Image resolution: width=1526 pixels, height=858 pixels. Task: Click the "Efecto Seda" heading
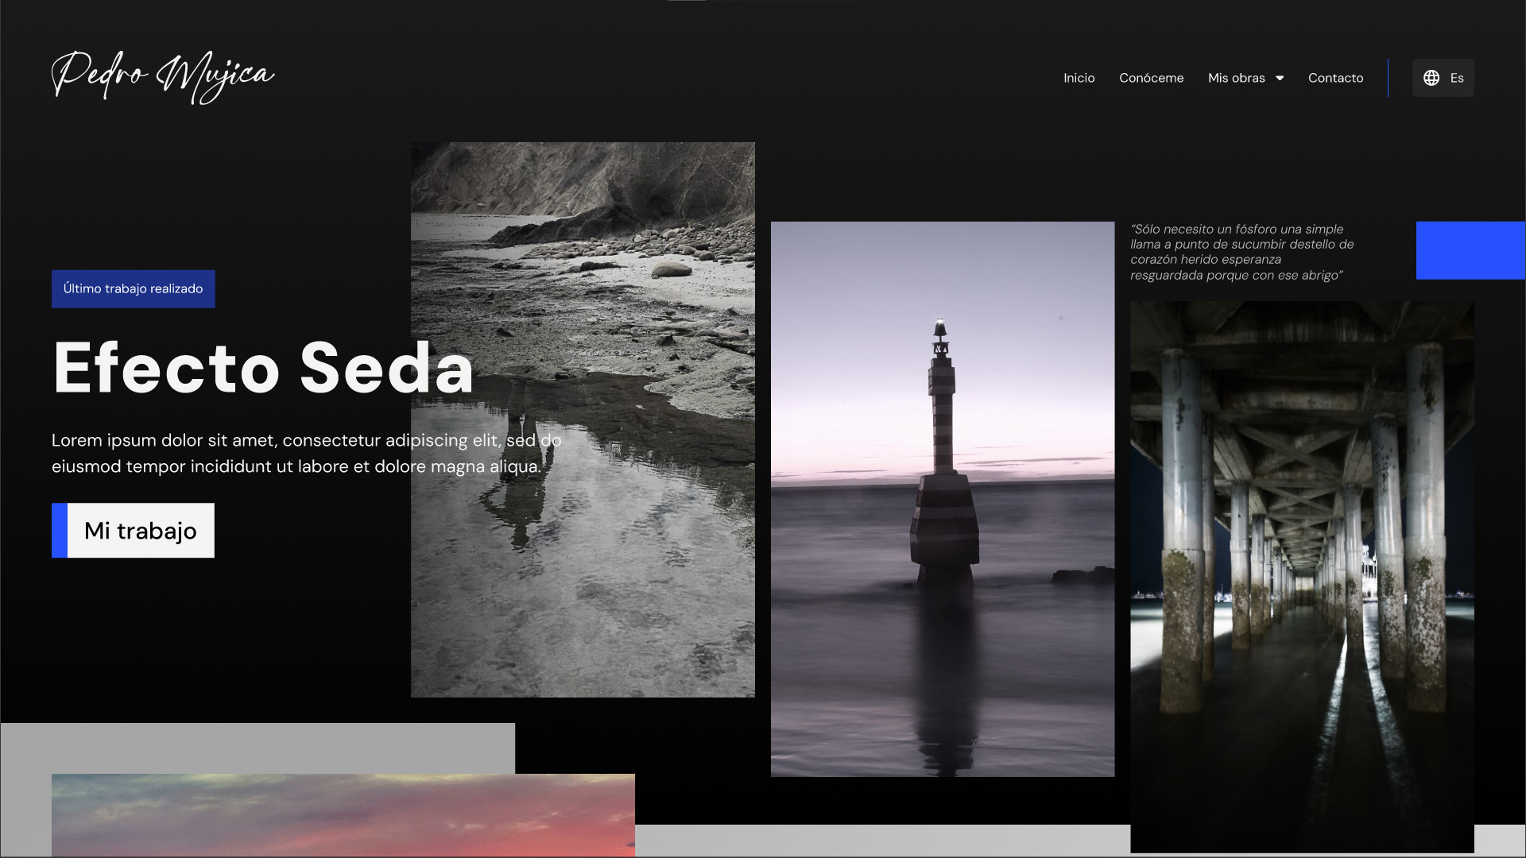pyautogui.click(x=262, y=369)
